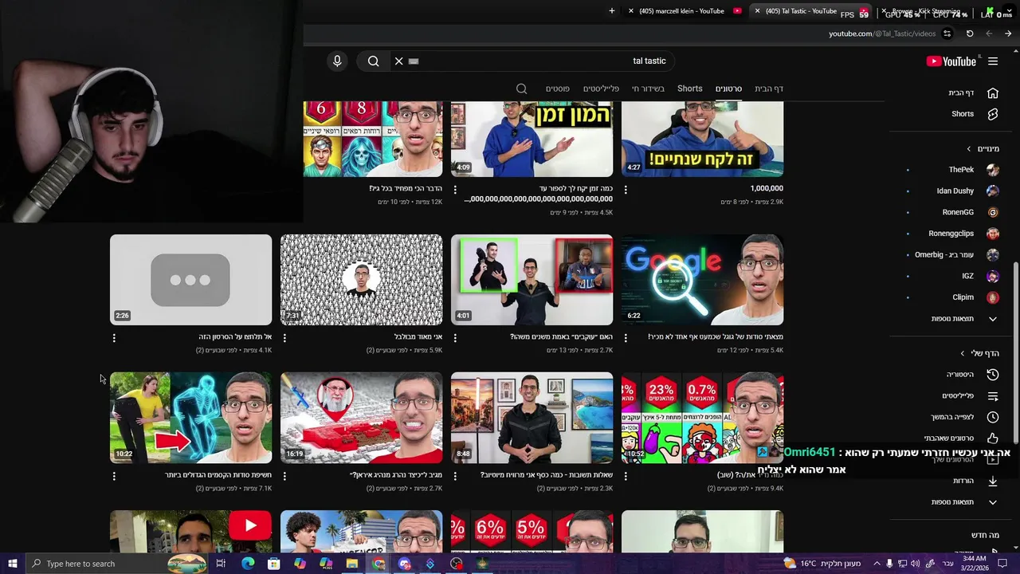Show hidden tray icons chevron in taskbar
This screenshot has height=574, width=1020.
click(877, 564)
